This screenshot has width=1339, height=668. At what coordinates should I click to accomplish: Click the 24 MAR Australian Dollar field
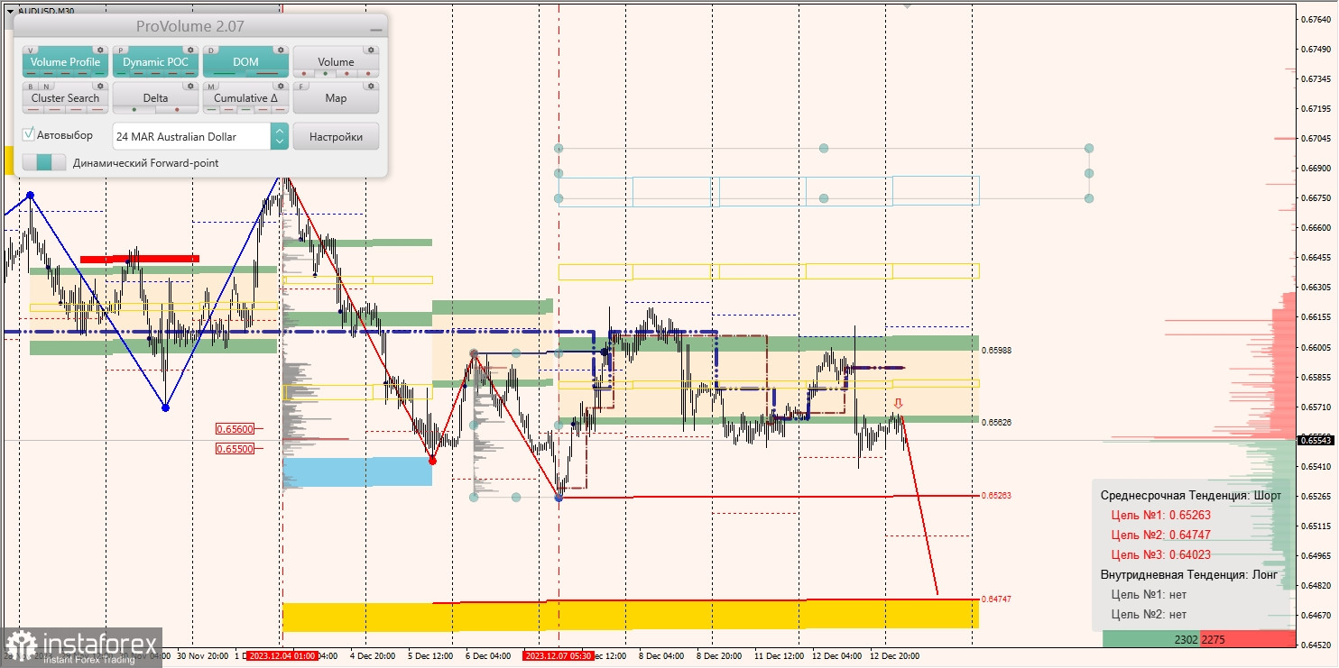tap(191, 136)
